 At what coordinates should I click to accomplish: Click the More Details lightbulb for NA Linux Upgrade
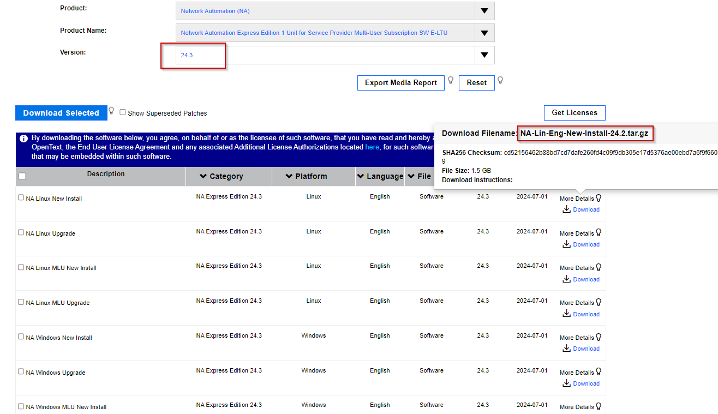click(x=599, y=233)
